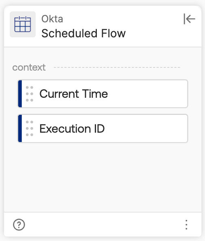Grab the Execution ID drag handle dots
This screenshot has width=205, height=241.
pos(30,128)
